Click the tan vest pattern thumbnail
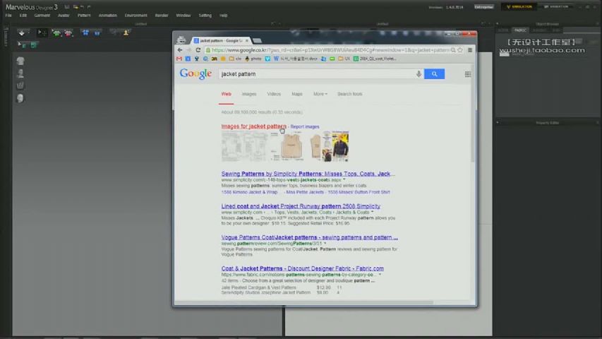This screenshot has width=602, height=339. pos(290,146)
